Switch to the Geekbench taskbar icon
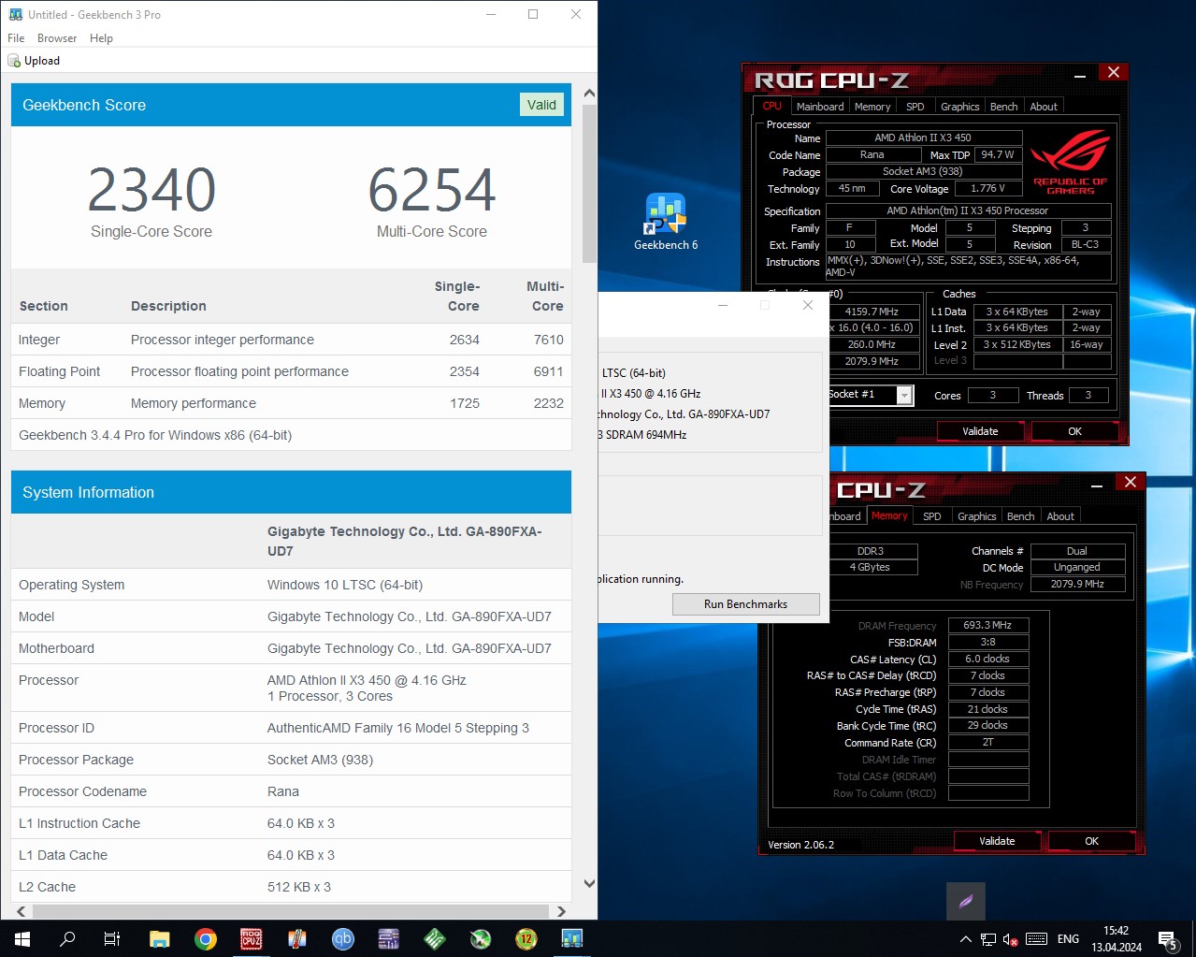This screenshot has height=957, width=1196. click(572, 938)
